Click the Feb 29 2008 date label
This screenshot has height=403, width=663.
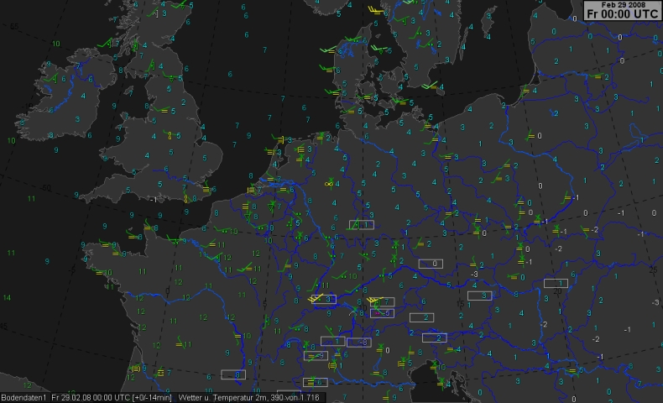click(622, 5)
